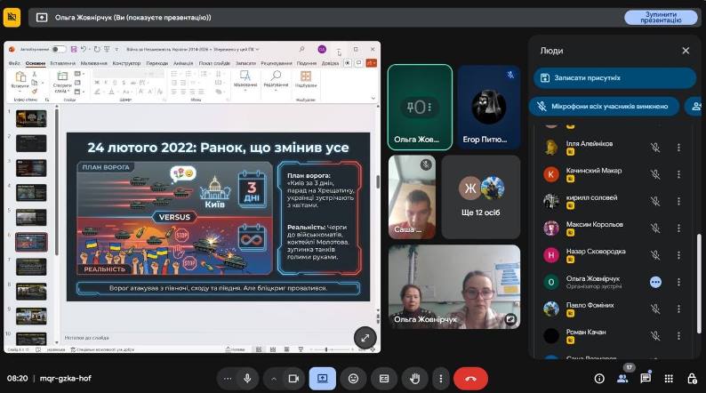Click the Зупинити презентацію button
The width and height of the screenshot is (706, 393).
click(x=661, y=18)
